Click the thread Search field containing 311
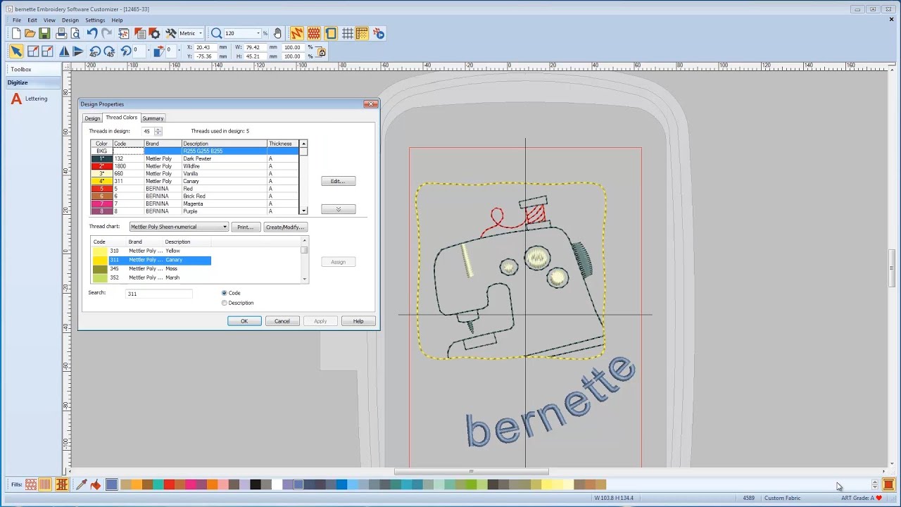 coord(158,294)
